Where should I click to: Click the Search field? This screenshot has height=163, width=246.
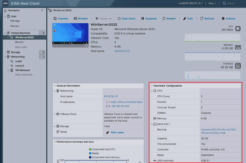coord(231,3)
